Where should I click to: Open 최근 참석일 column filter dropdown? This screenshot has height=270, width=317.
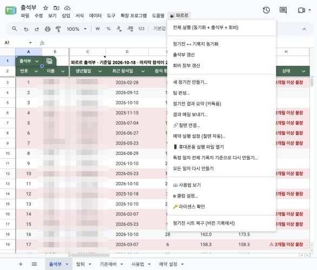(143, 71)
